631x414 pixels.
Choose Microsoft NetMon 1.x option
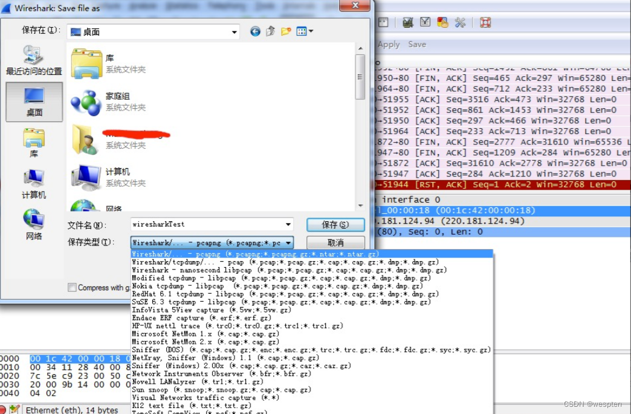pyautogui.click(x=312, y=334)
